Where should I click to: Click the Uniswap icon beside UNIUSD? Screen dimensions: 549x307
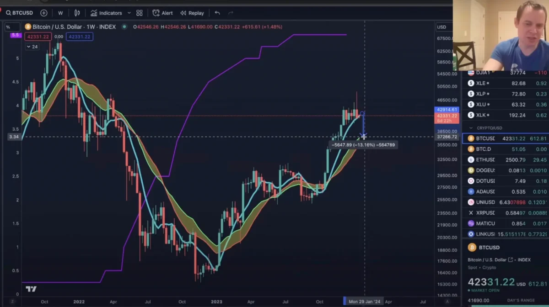click(471, 202)
